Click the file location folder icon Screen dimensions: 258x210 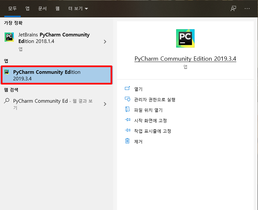pyautogui.click(x=127, y=109)
